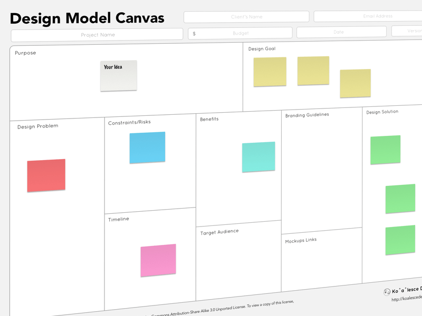Click the Design Solution section label
This screenshot has width=422, height=316.
tap(382, 112)
